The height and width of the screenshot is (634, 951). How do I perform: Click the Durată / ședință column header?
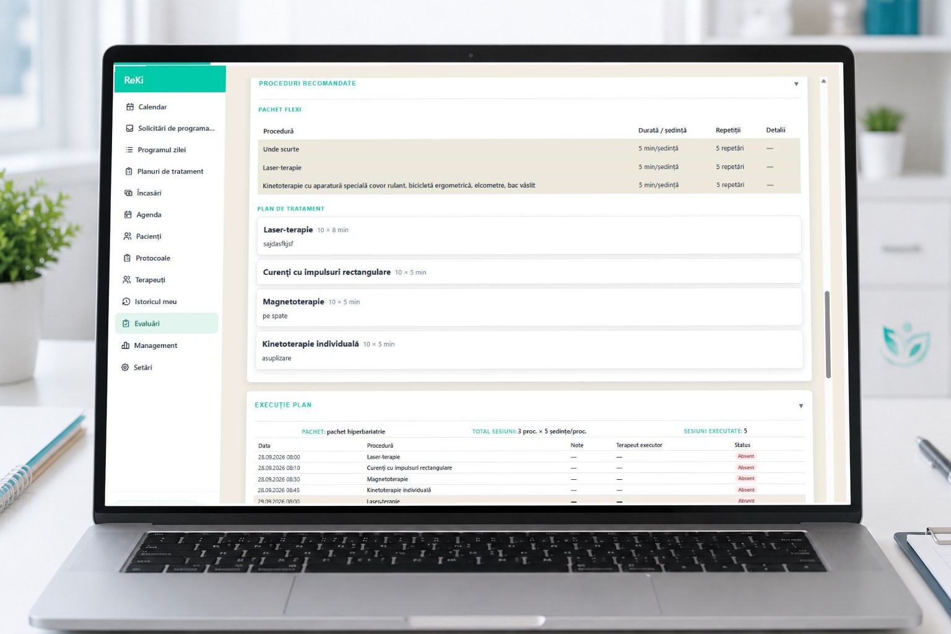[x=662, y=131]
